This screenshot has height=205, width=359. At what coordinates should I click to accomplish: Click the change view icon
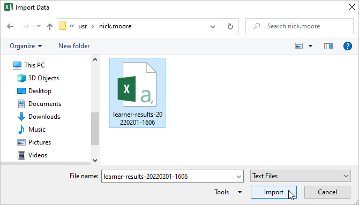coord(299,46)
